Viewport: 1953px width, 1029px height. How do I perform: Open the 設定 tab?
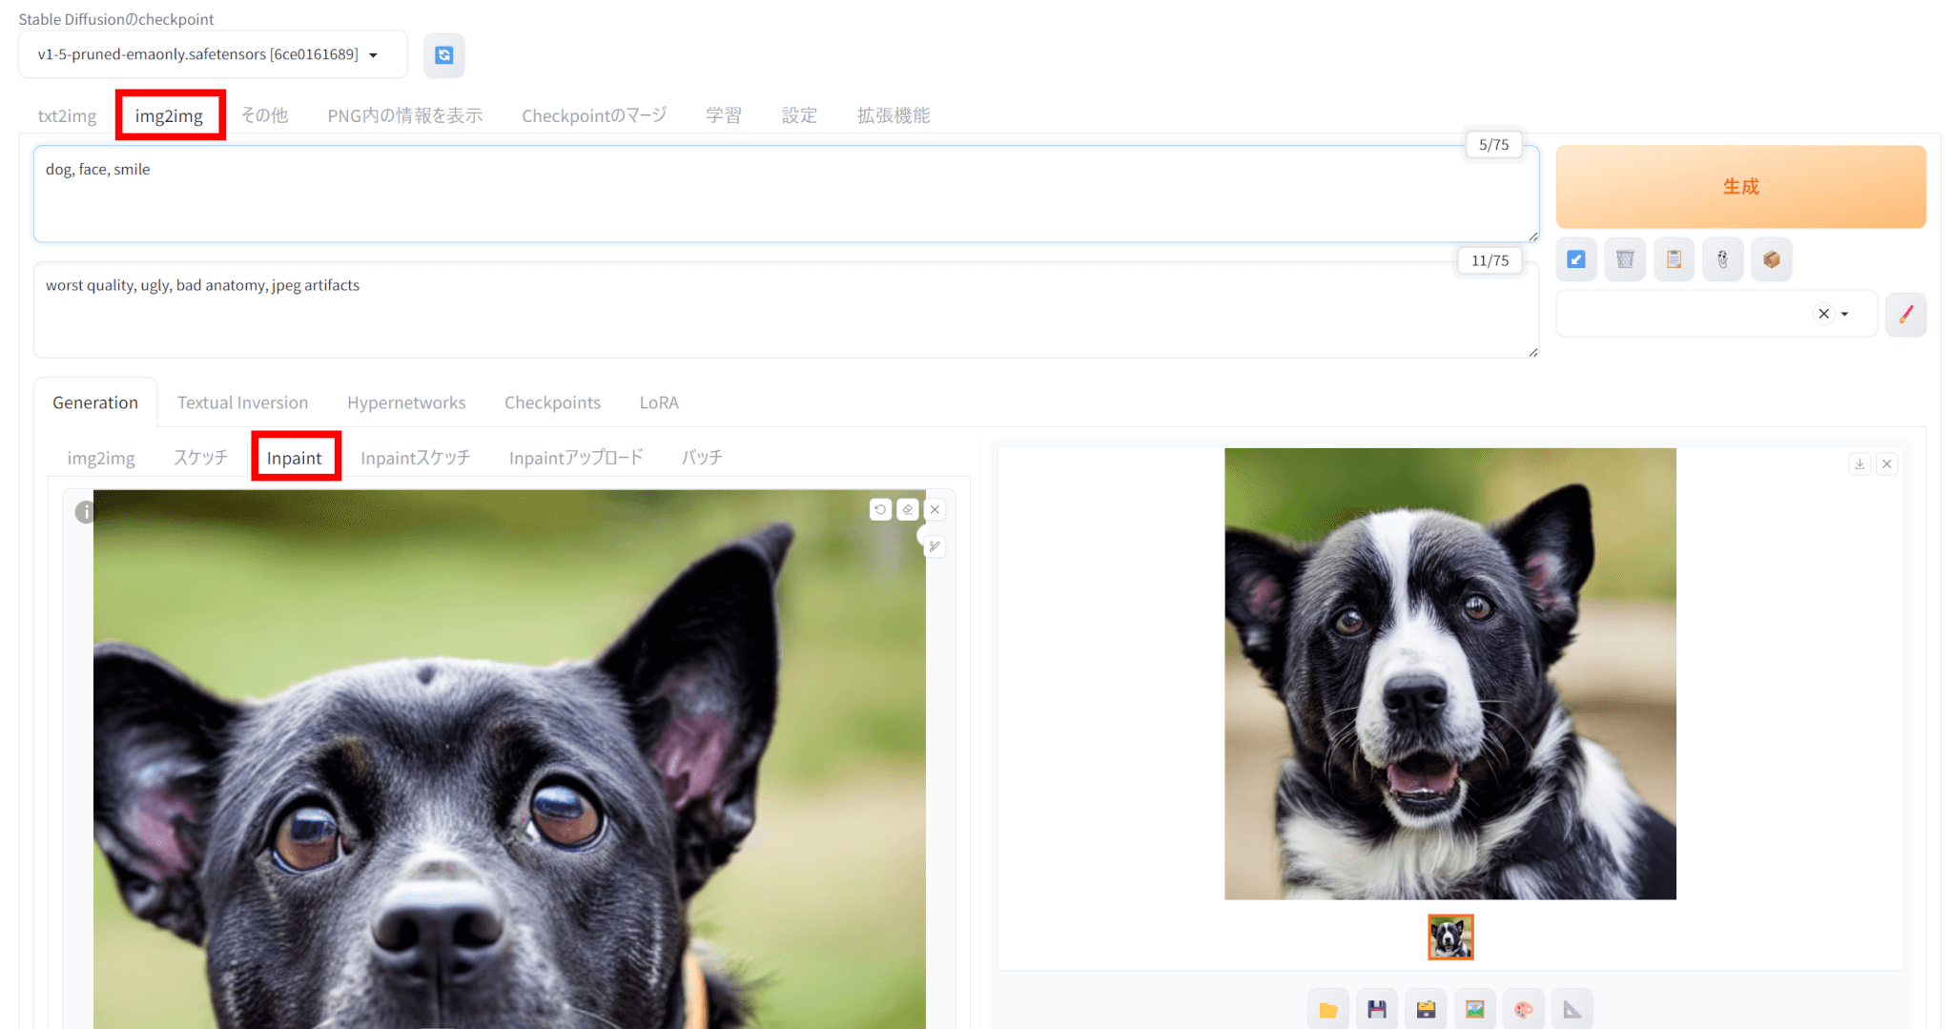pyautogui.click(x=799, y=115)
